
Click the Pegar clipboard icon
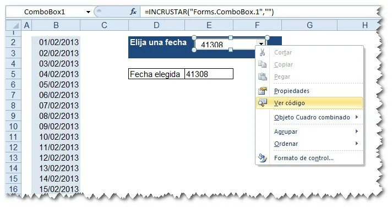[x=262, y=76]
